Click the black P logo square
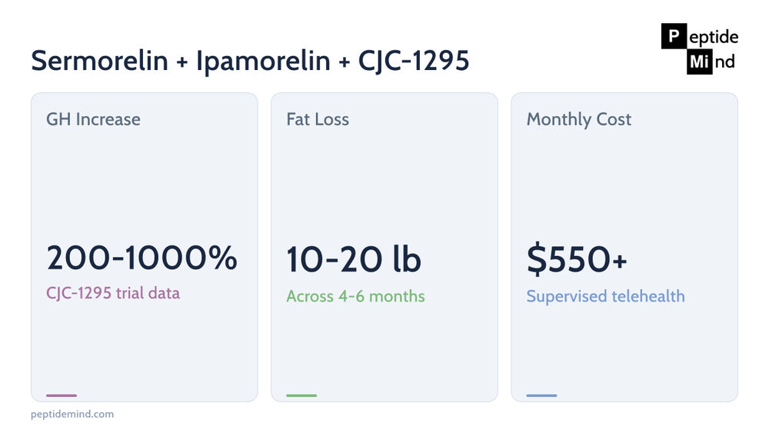Screen dimensions: 769x433 point(674,36)
